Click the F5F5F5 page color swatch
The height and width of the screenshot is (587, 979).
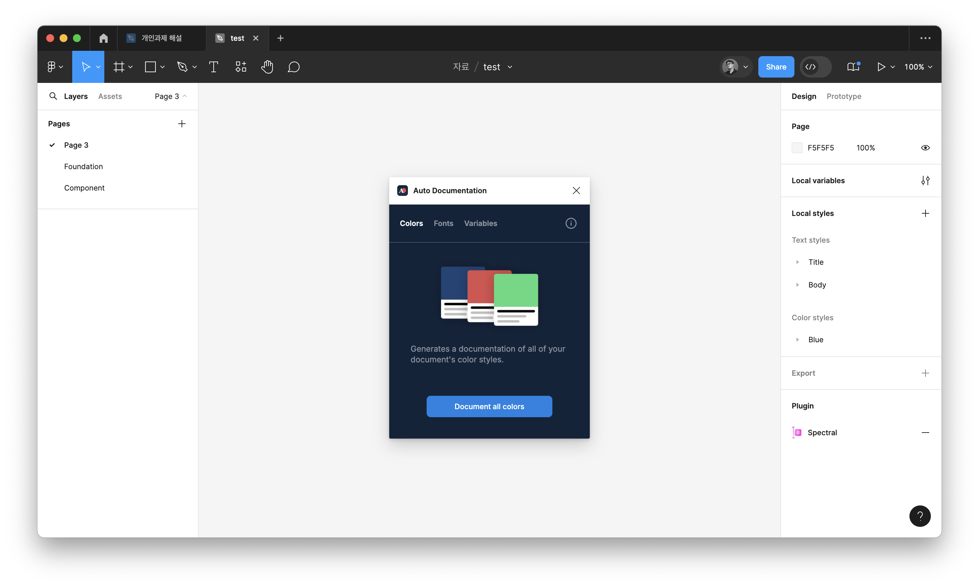[797, 147]
